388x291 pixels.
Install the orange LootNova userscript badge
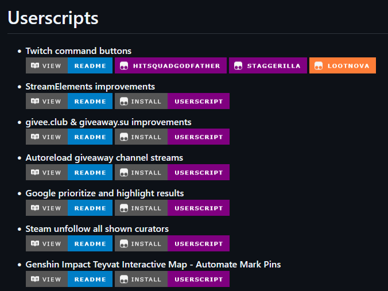tap(343, 65)
